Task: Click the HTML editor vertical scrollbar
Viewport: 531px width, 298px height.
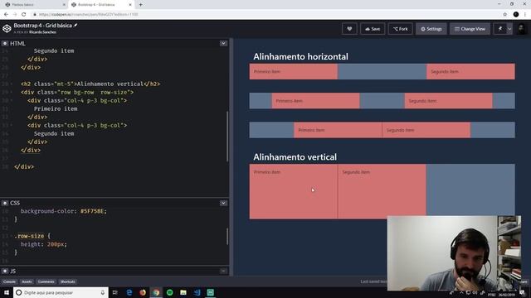Action: pyautogui.click(x=227, y=136)
